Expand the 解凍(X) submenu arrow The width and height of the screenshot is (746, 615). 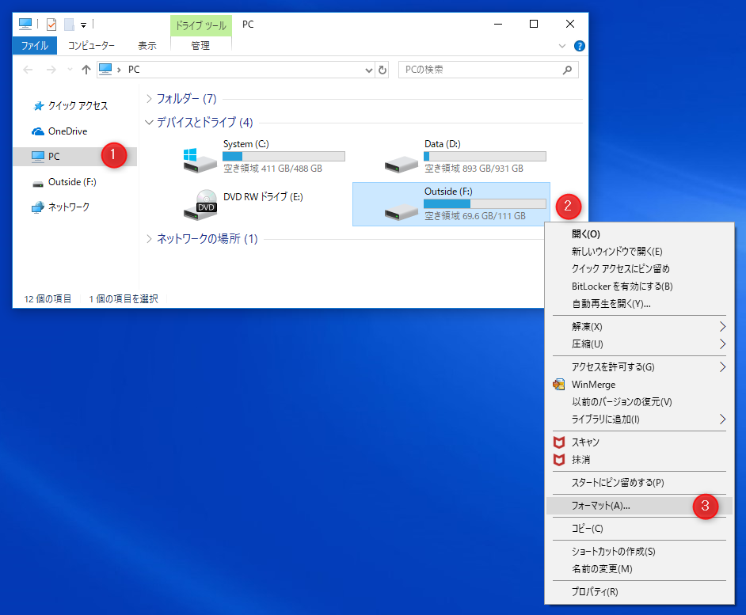pyautogui.click(x=721, y=327)
